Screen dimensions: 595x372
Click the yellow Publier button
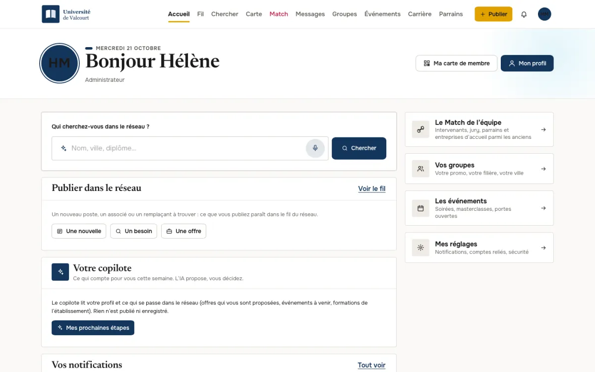click(493, 14)
